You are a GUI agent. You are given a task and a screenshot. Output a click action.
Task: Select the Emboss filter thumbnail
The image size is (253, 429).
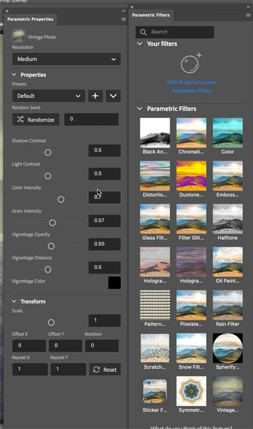point(228,176)
